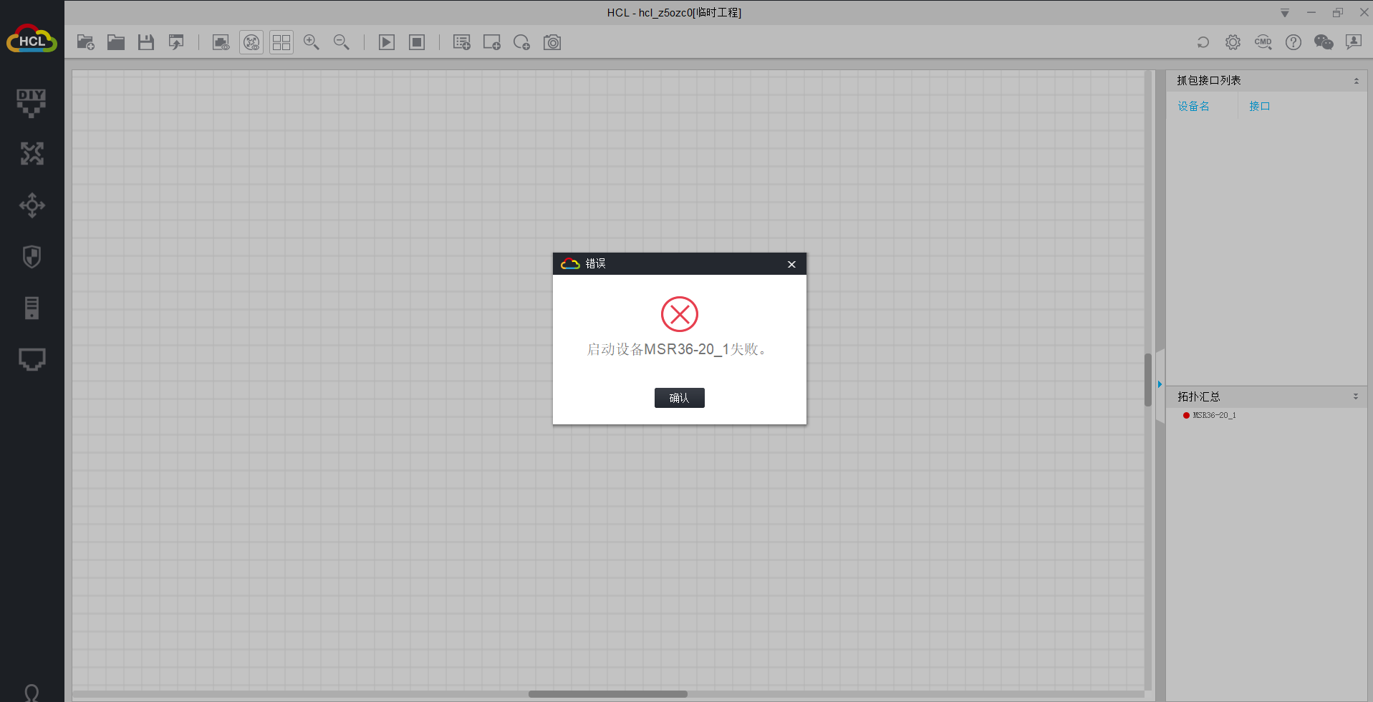Click the canvas horizontal scrollbar thumb
The height and width of the screenshot is (702, 1373).
[607, 694]
